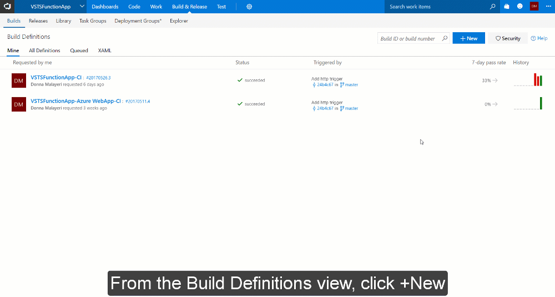Open the settings gear in the top bar

249,7
